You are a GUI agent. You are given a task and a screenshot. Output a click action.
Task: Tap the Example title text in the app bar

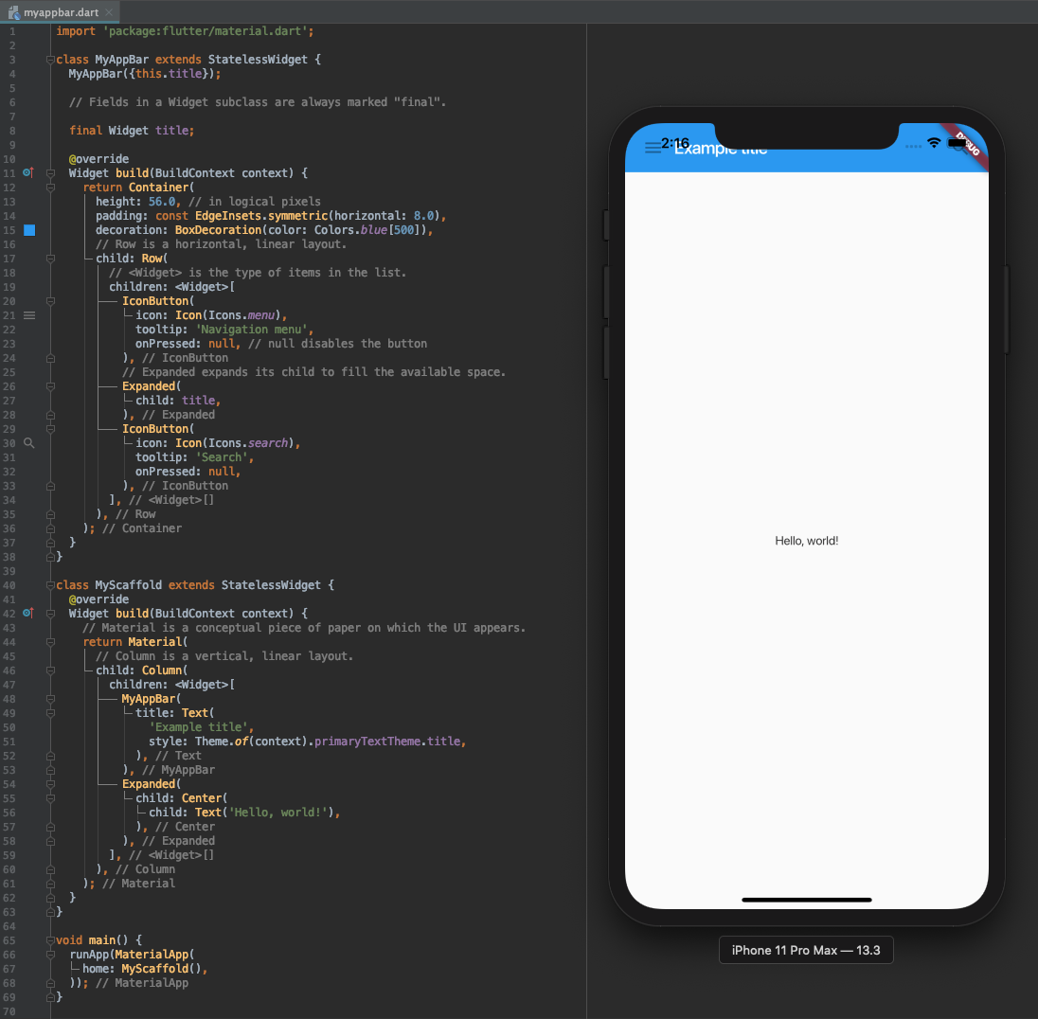tap(720, 149)
